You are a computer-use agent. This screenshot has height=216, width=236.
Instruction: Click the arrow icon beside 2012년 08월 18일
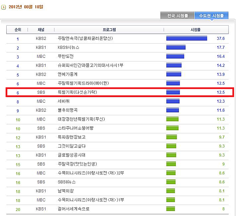pyautogui.click(x=3, y=7)
